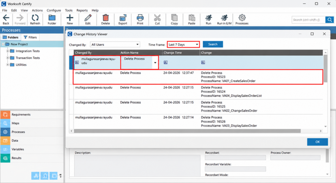This screenshot has width=336, height=183.
Task: Open the Edit menu
Action: pyautogui.click(x=14, y=10)
